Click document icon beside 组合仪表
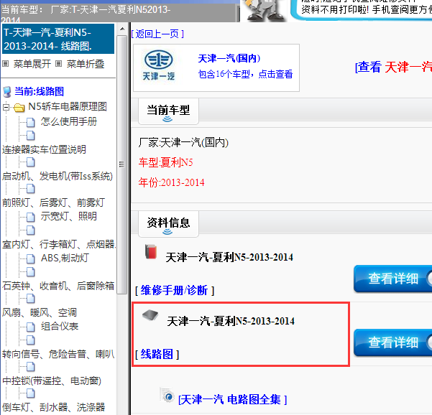This screenshot has width=432, height=415. (x=31, y=327)
